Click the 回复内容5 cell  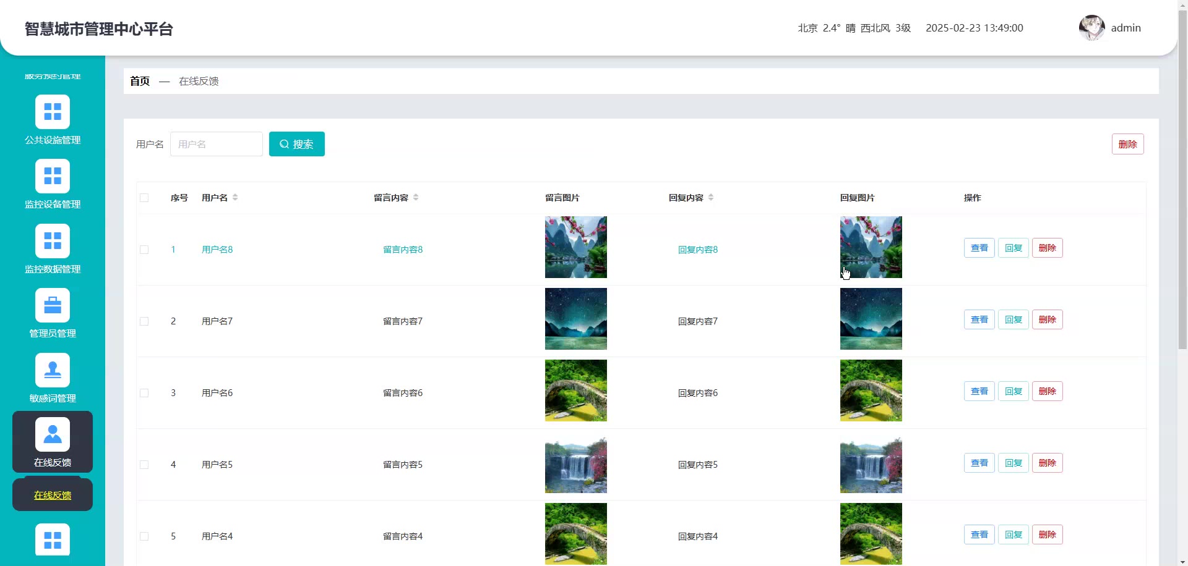(x=698, y=465)
